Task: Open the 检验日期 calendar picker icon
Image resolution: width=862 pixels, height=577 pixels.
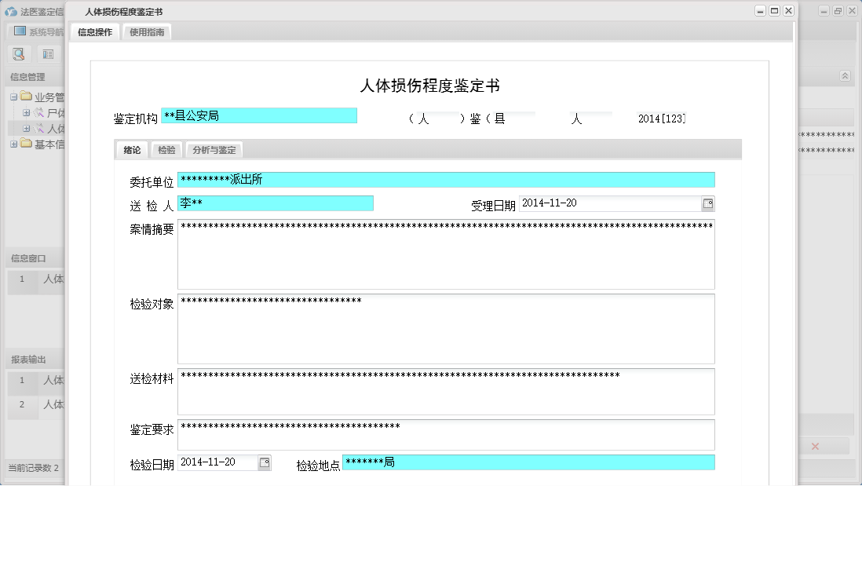Action: (x=265, y=462)
